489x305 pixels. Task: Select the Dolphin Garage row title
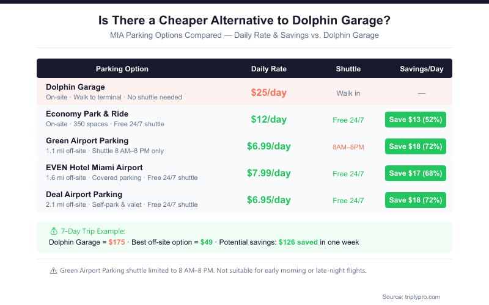[x=75, y=87]
